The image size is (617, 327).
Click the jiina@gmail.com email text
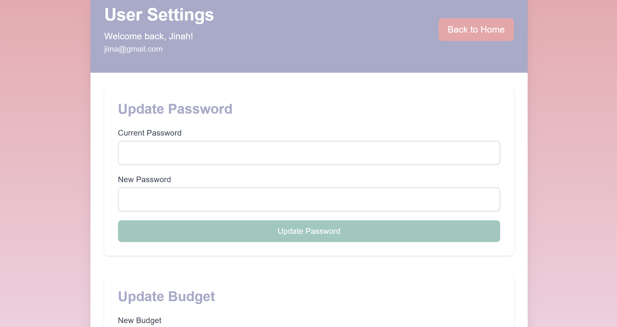pyautogui.click(x=133, y=49)
